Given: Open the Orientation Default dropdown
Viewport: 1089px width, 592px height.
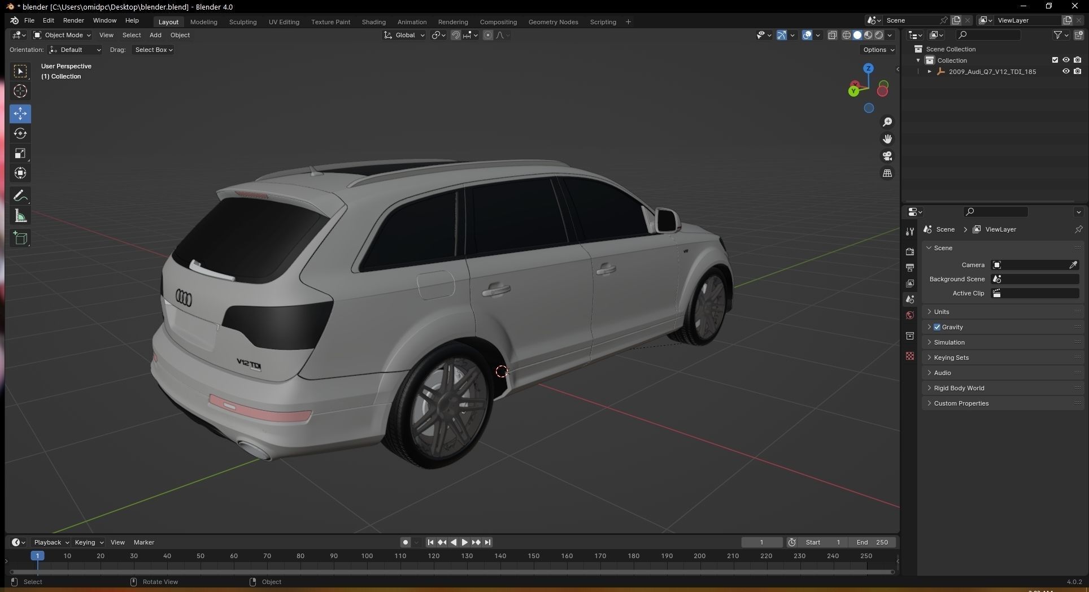Looking at the screenshot, I should [x=75, y=50].
